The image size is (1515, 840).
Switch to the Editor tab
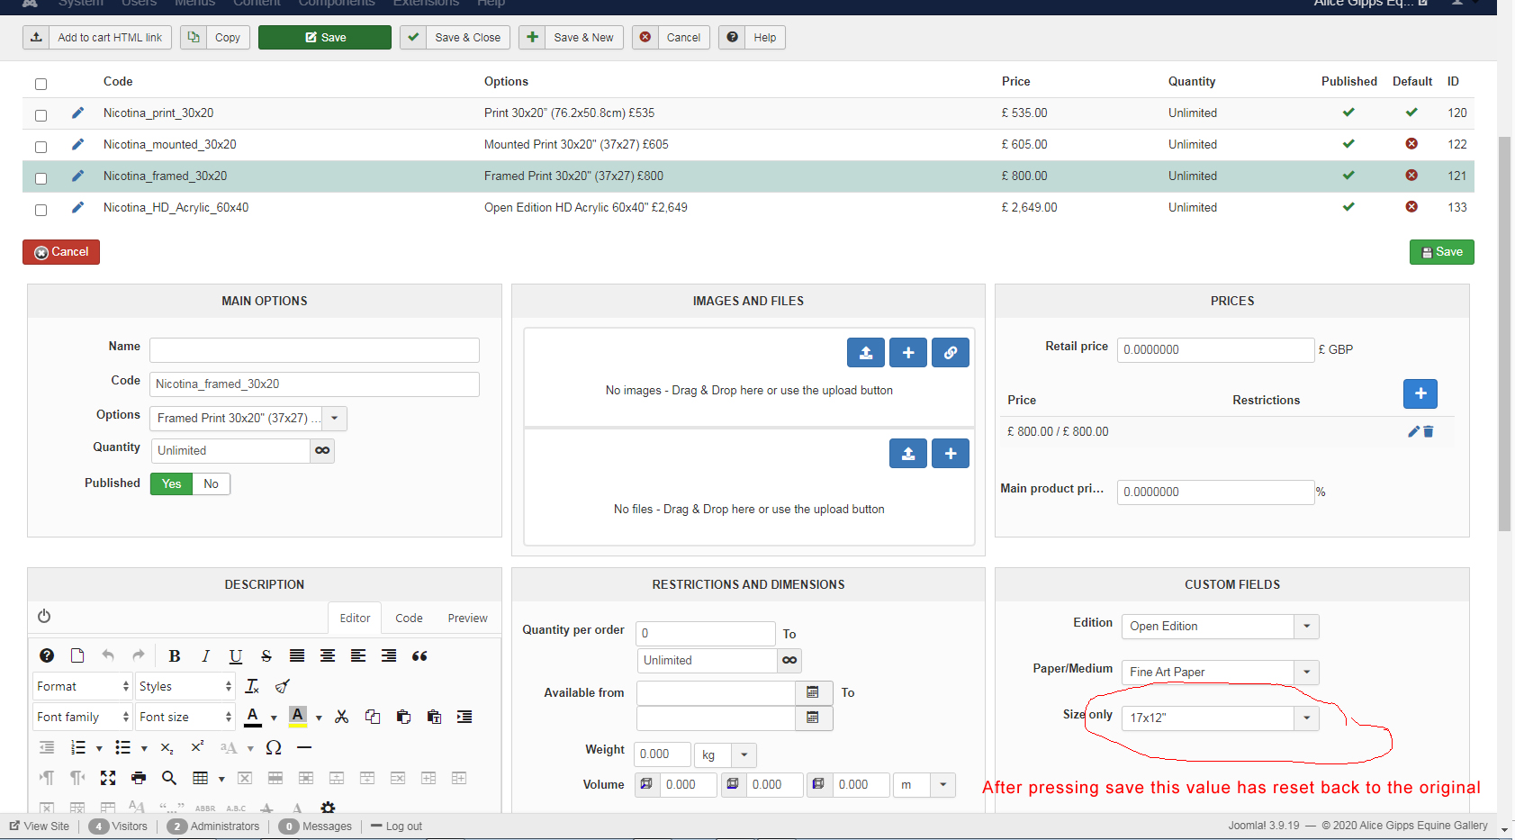click(355, 618)
